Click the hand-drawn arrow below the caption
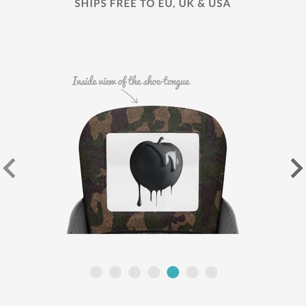 point(130,96)
